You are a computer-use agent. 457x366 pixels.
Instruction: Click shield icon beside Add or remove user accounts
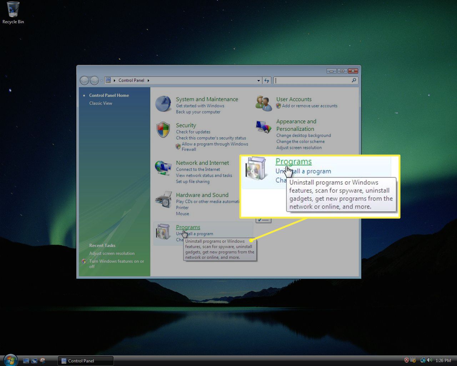(x=278, y=106)
